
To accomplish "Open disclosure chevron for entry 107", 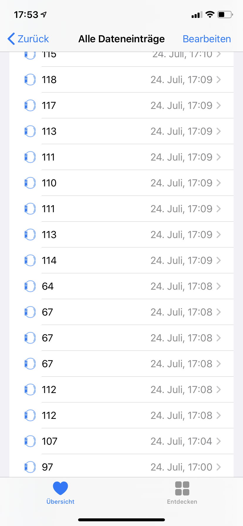I will point(219,441).
